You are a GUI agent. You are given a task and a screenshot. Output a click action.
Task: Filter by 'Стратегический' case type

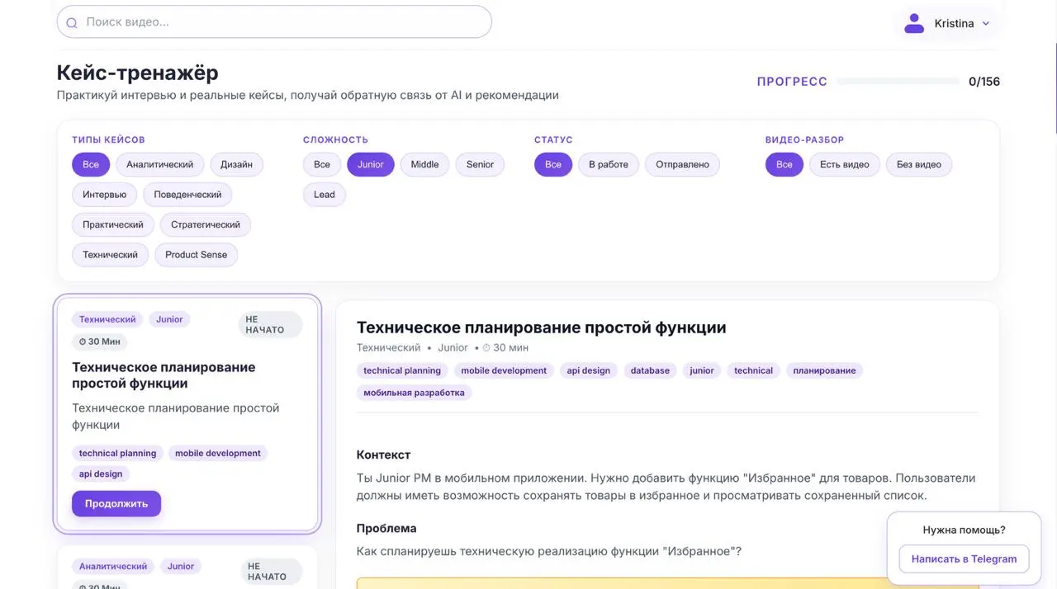[x=206, y=224]
